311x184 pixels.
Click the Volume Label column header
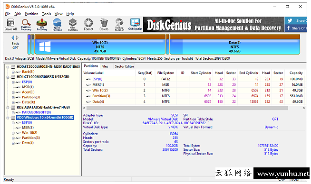pyautogui.click(x=109, y=73)
